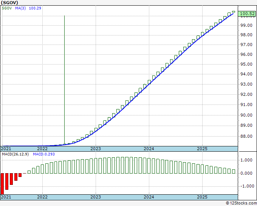Click the MA value 100.29 in legend

click(35, 8)
